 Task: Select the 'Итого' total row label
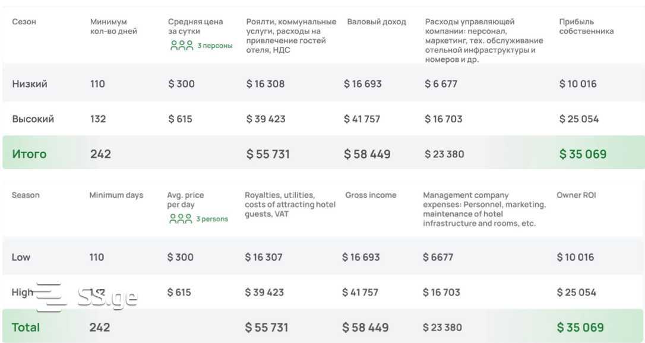pos(29,154)
